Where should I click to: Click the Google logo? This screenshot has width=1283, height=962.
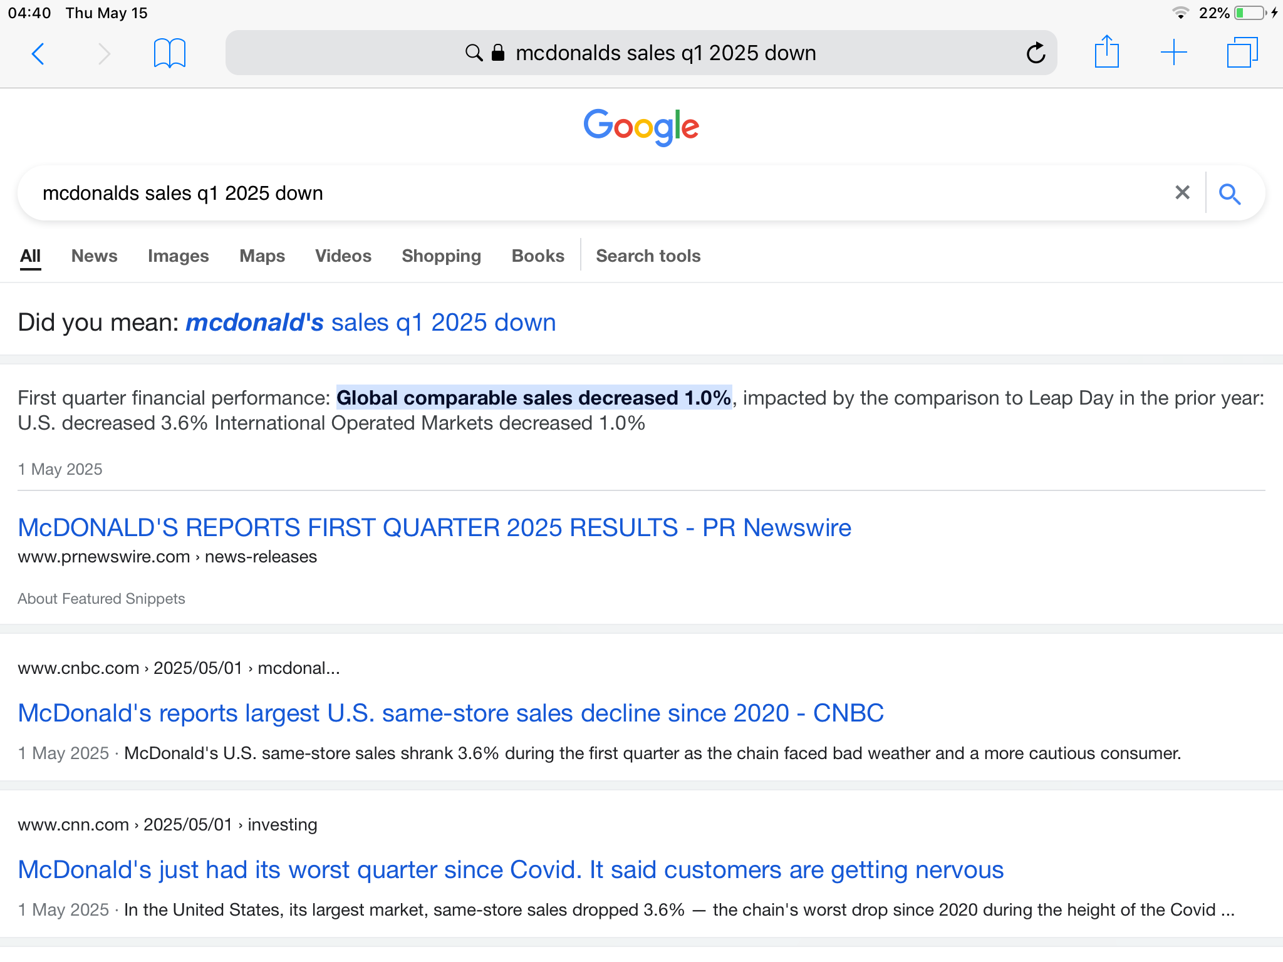641,127
